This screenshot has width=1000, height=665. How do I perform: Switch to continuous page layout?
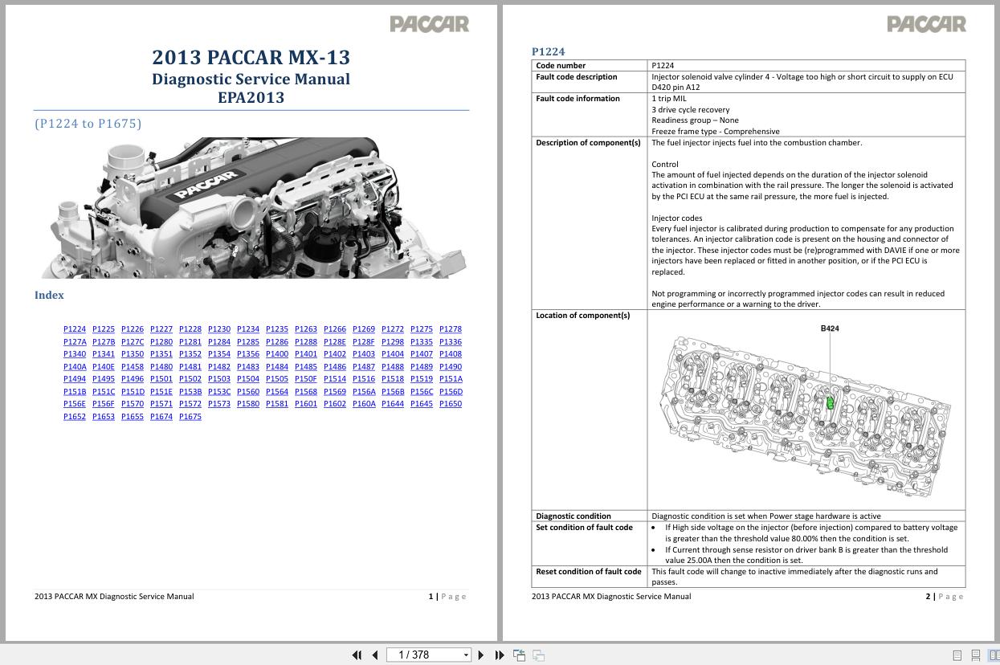point(976,655)
